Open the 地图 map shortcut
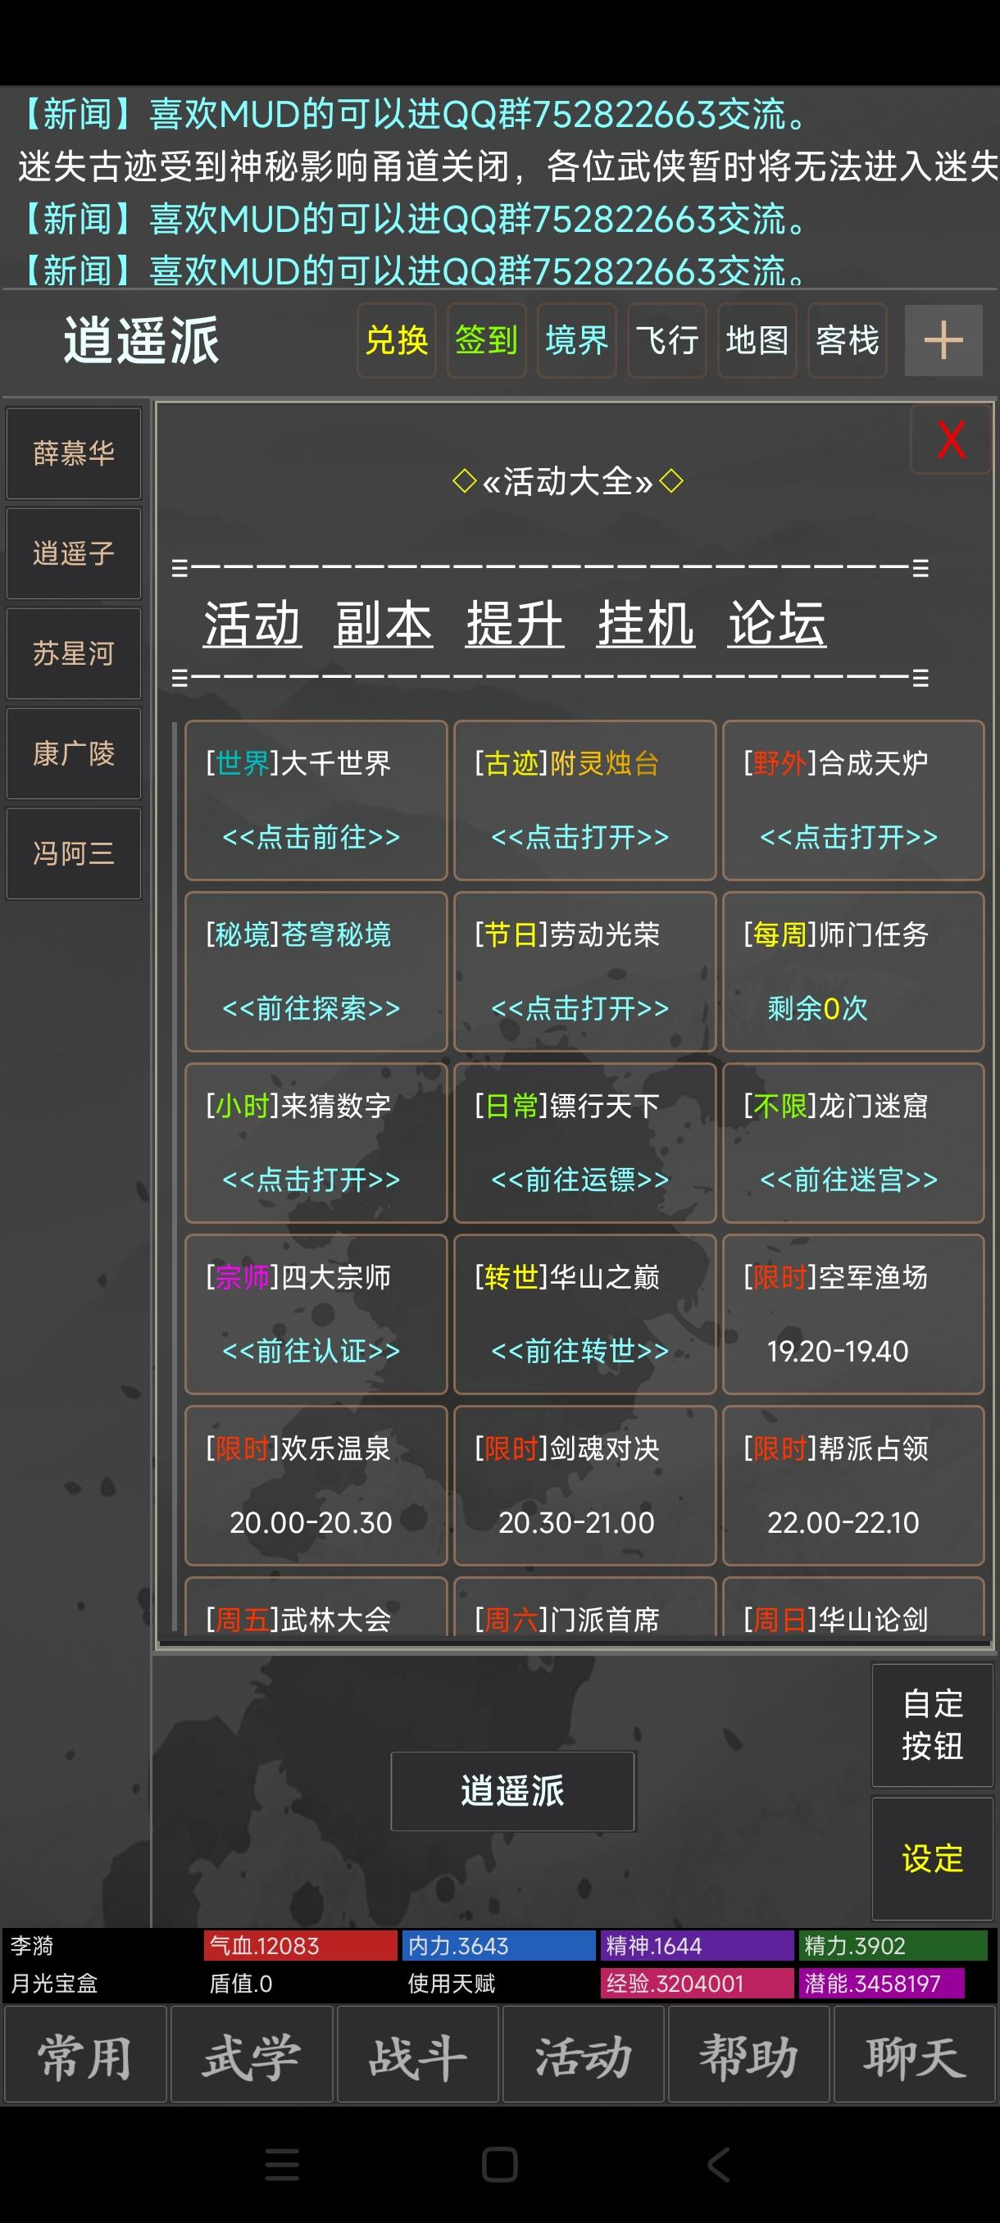 click(757, 340)
